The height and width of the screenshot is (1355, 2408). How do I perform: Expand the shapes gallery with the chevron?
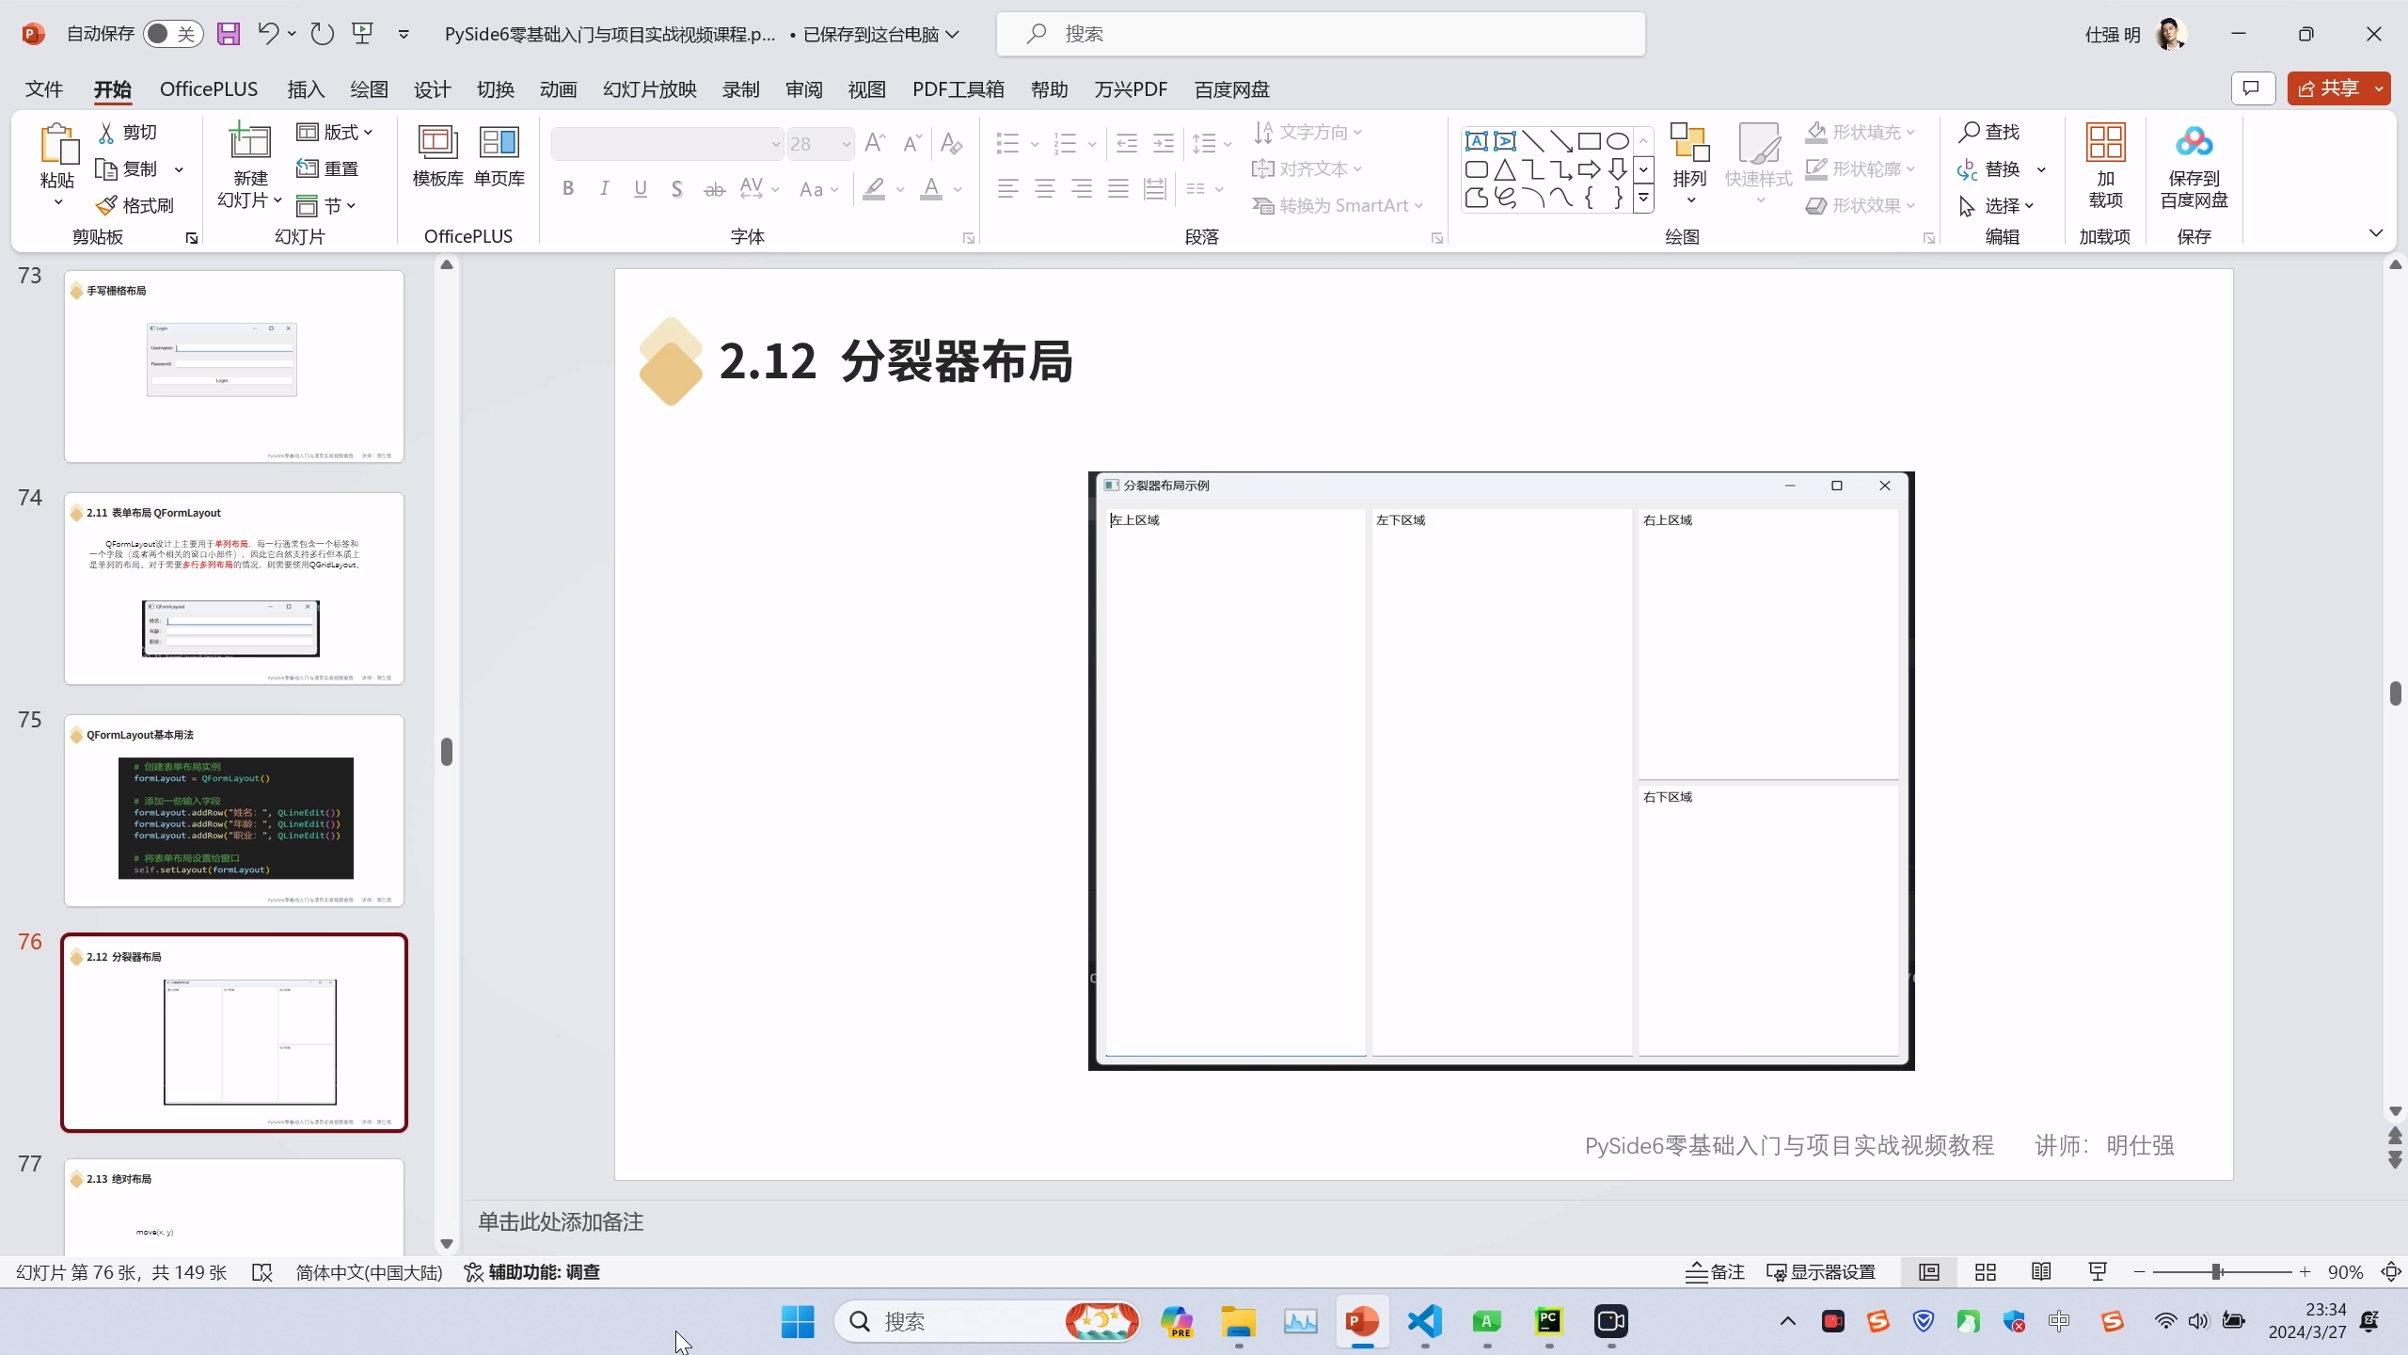click(x=1643, y=198)
